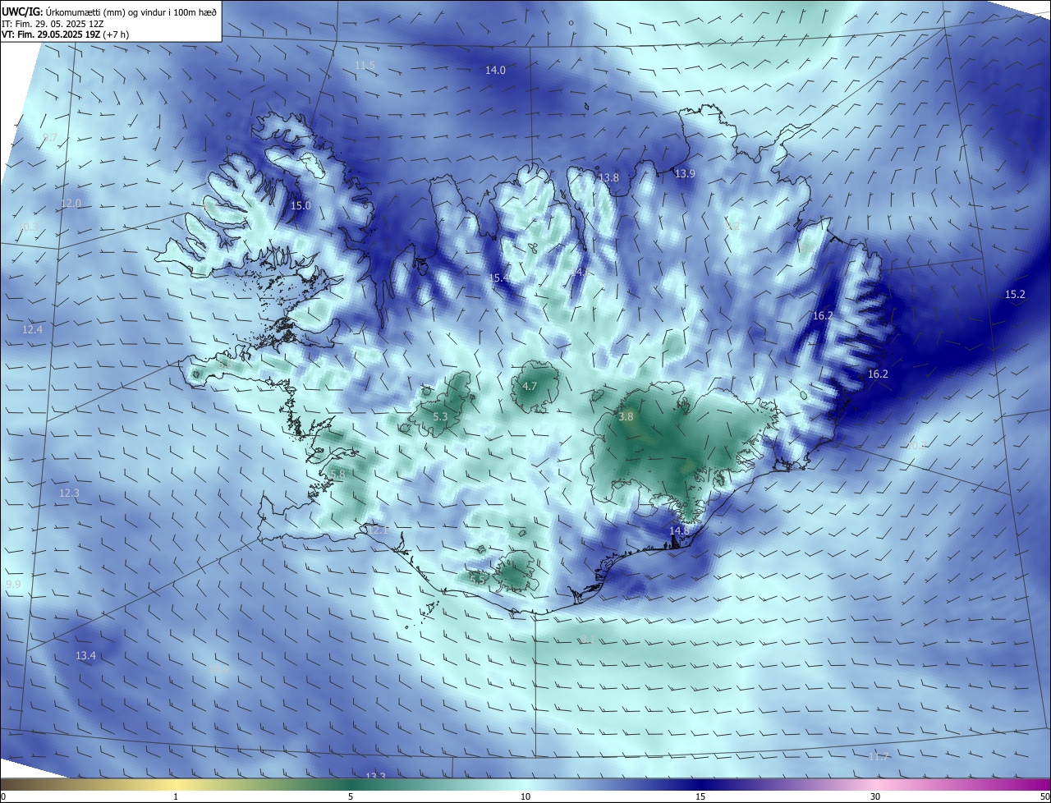The height and width of the screenshot is (803, 1051).
Task: Click the colour scale tick label 10
Action: (x=525, y=796)
